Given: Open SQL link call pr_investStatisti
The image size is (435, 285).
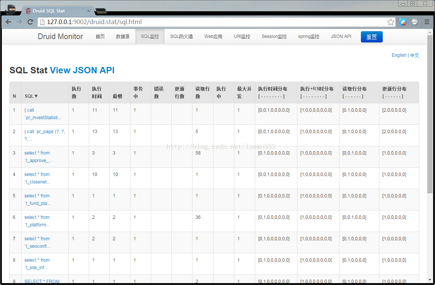Looking at the screenshot, I should (43, 114).
